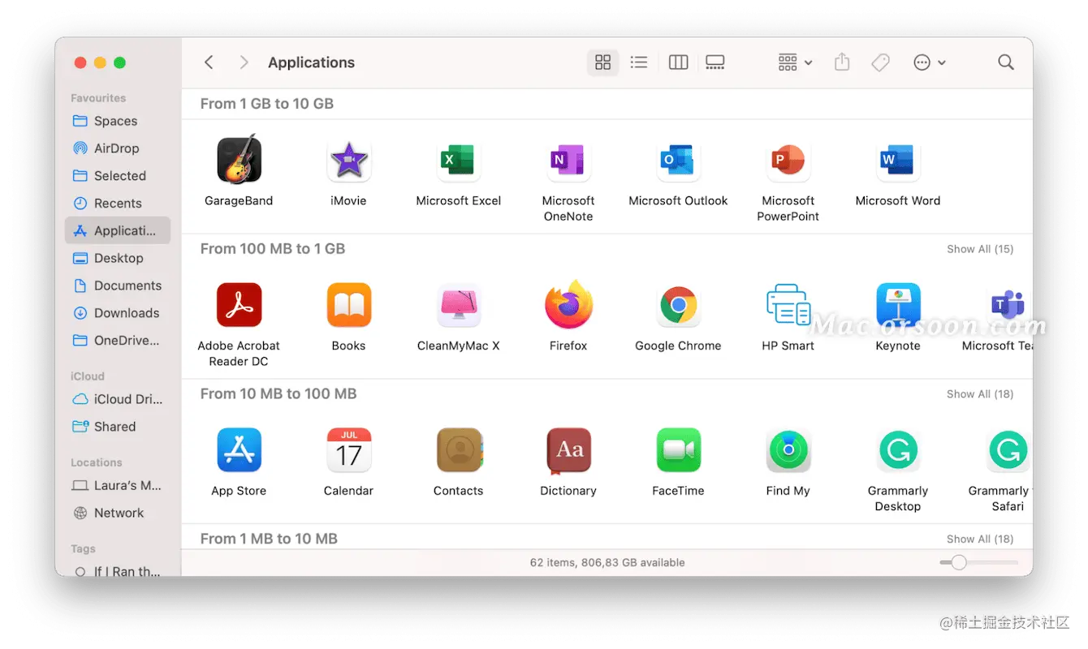This screenshot has width=1088, height=649.
Task: Click the Favourites sidebar heading
Action: [x=98, y=98]
